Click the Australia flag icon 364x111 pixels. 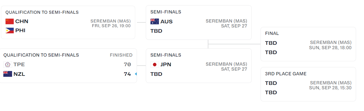155,21
